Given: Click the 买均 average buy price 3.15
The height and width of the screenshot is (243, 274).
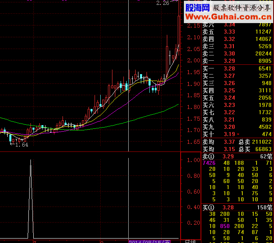Looking at the screenshot, I should (x=229, y=149).
